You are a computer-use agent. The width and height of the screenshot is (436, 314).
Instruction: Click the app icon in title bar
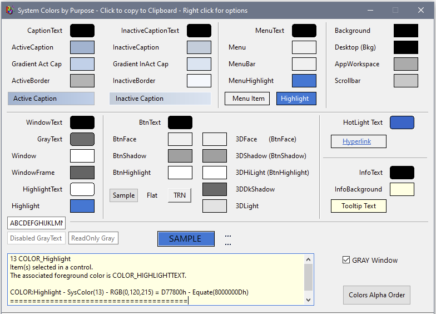(x=9, y=10)
